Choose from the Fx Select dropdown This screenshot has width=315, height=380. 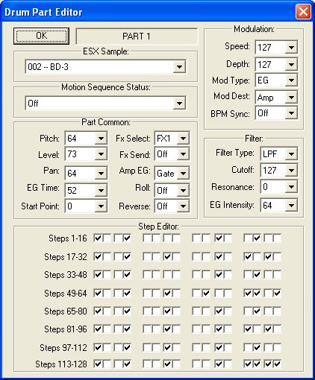point(183,139)
